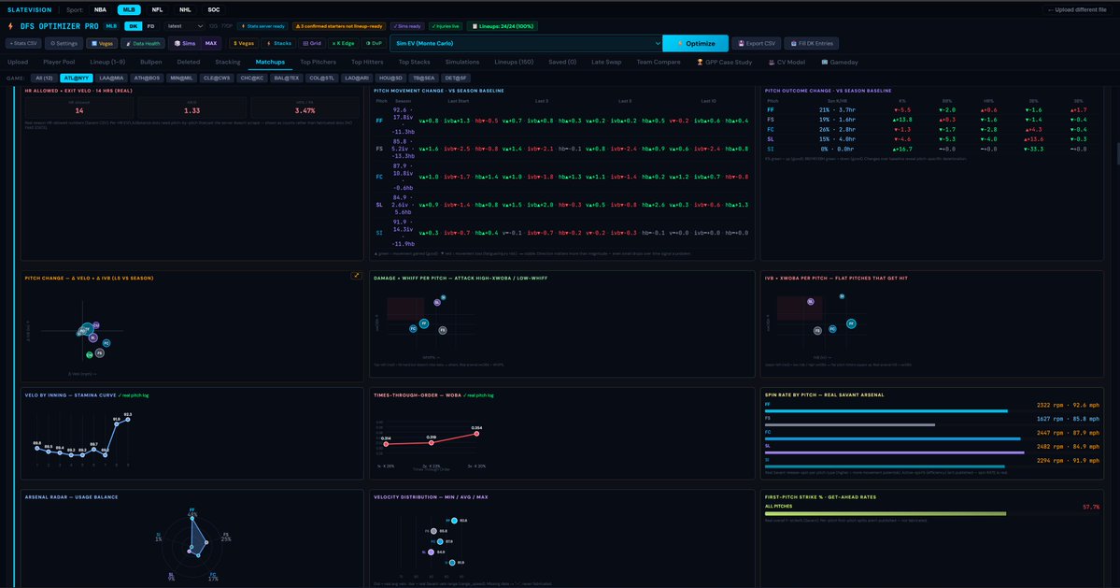Image resolution: width=1120 pixels, height=588 pixels.
Task: Toggle the Vegas button beside Settings
Action: [x=102, y=44]
